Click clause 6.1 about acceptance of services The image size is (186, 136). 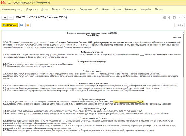coord(73,111)
